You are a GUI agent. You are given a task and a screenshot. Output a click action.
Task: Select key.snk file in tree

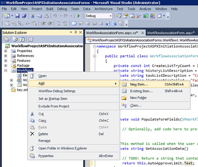(22, 90)
